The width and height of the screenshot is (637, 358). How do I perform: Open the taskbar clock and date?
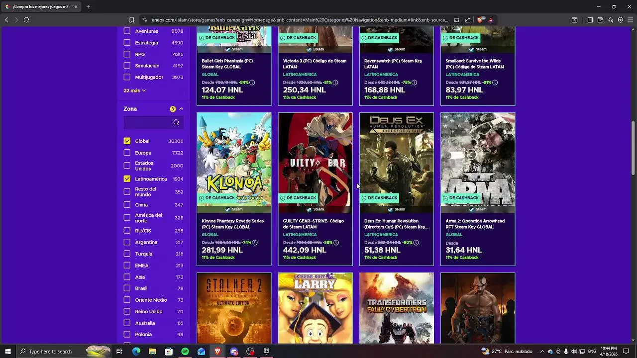click(609, 352)
